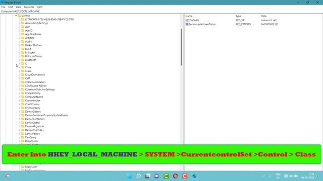Open taskbar Search
This screenshot has width=323, height=181.
138,176
